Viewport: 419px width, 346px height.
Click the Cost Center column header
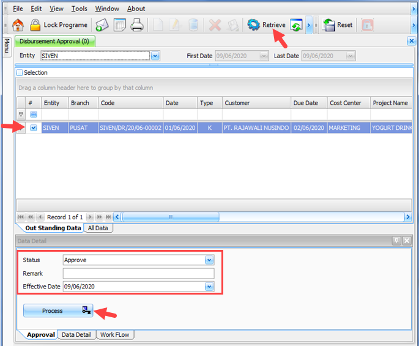point(349,103)
